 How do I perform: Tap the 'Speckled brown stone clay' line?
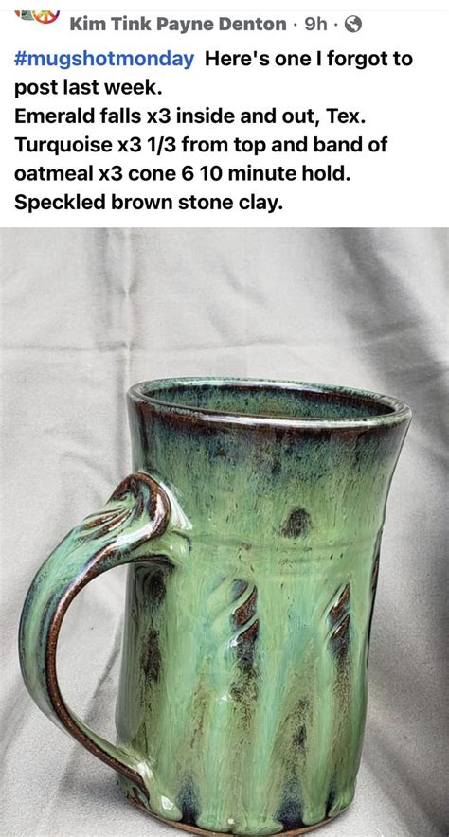[148, 203]
